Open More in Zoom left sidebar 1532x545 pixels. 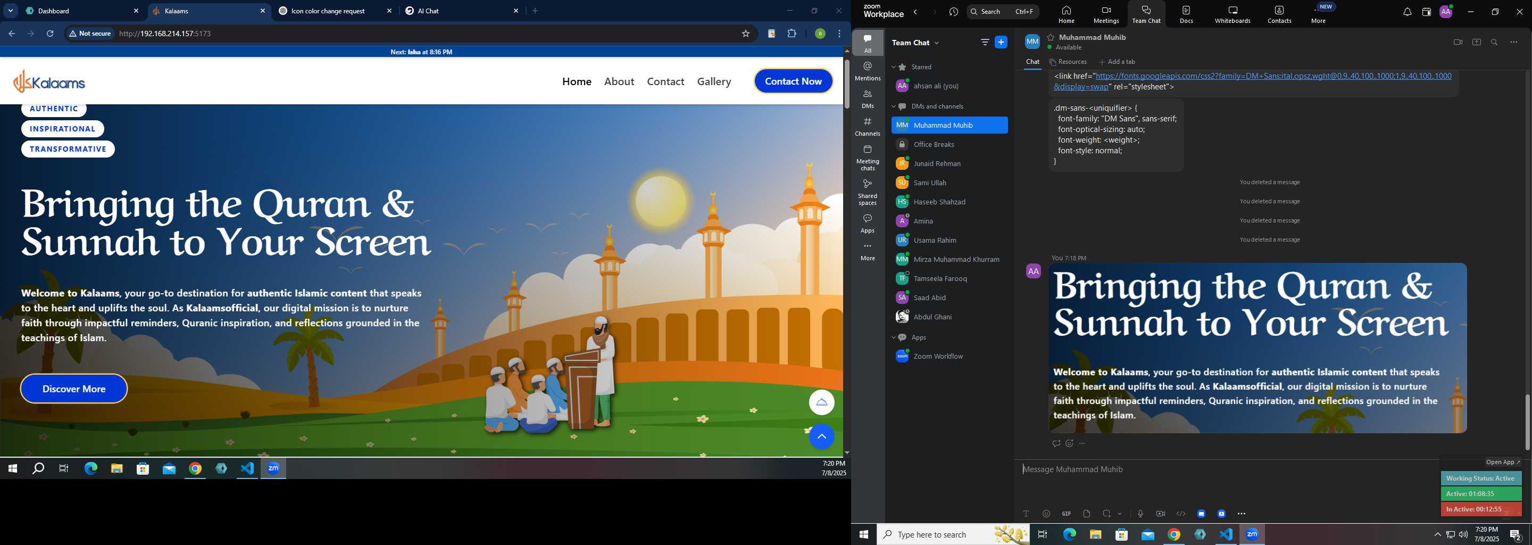pyautogui.click(x=868, y=252)
